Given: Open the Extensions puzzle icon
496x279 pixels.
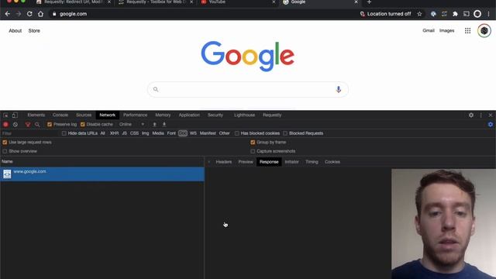Looking at the screenshot, I should click(455, 14).
